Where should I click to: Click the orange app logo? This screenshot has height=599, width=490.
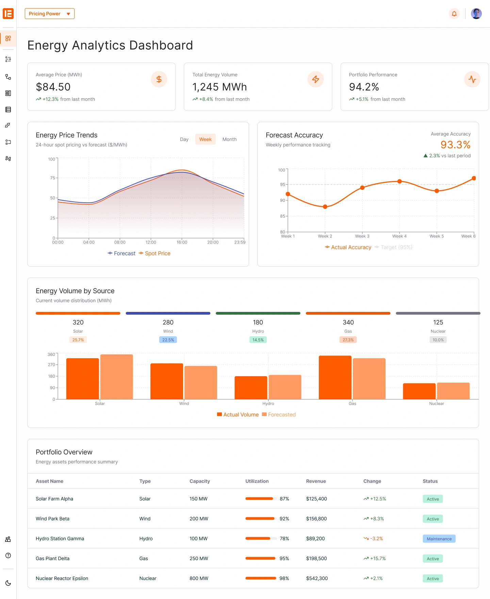(8, 14)
